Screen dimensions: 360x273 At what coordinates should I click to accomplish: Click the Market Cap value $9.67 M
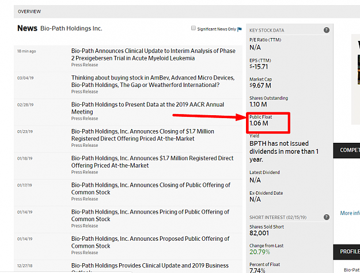pyautogui.click(x=260, y=86)
